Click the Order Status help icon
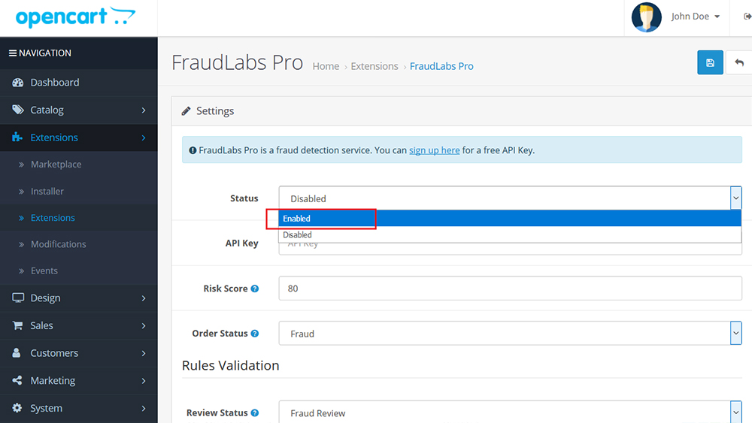This screenshot has width=752, height=423. 255,334
